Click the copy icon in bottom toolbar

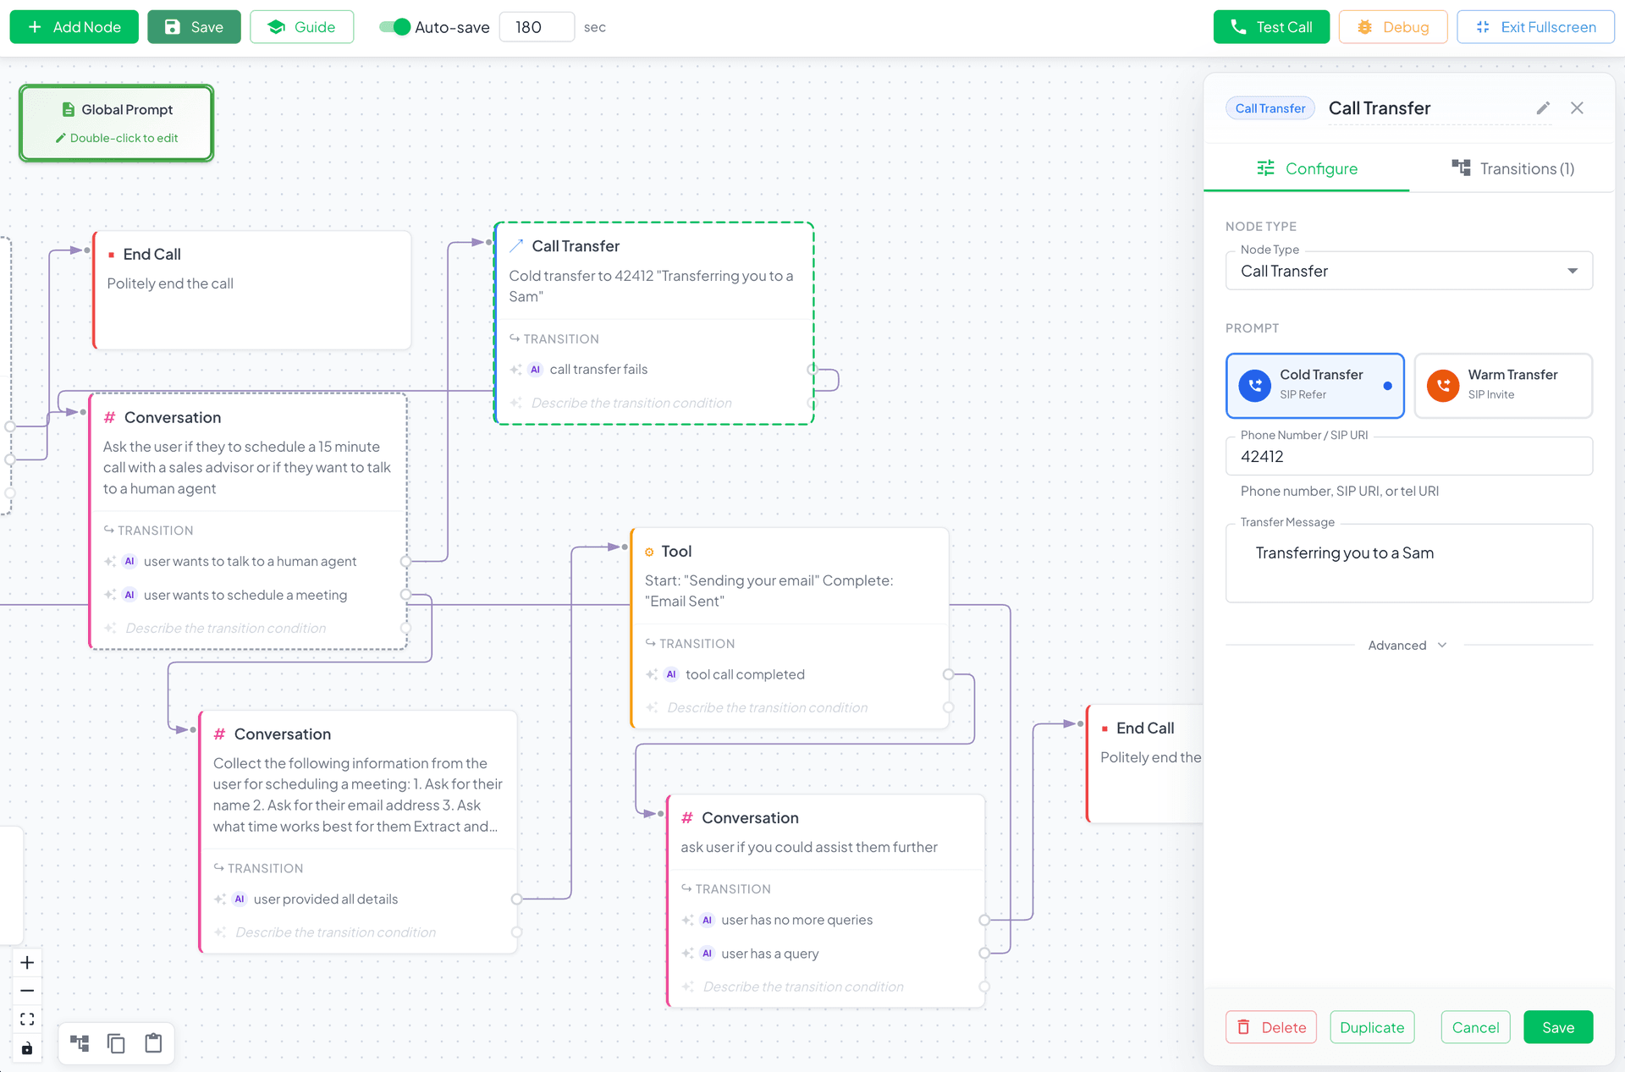[x=116, y=1043]
